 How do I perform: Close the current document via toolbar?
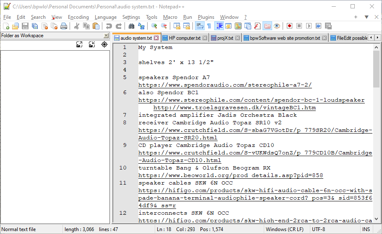[x=44, y=26]
